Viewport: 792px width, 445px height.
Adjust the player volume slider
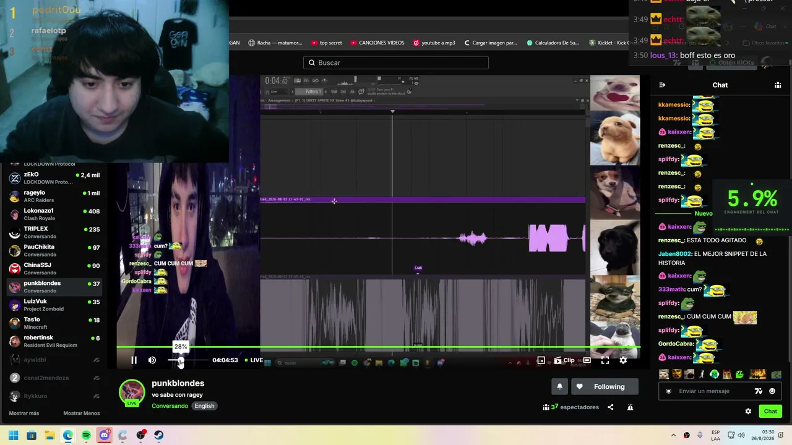click(x=187, y=360)
